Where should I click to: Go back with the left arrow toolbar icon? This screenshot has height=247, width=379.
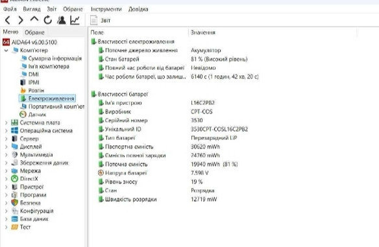pos(8,20)
